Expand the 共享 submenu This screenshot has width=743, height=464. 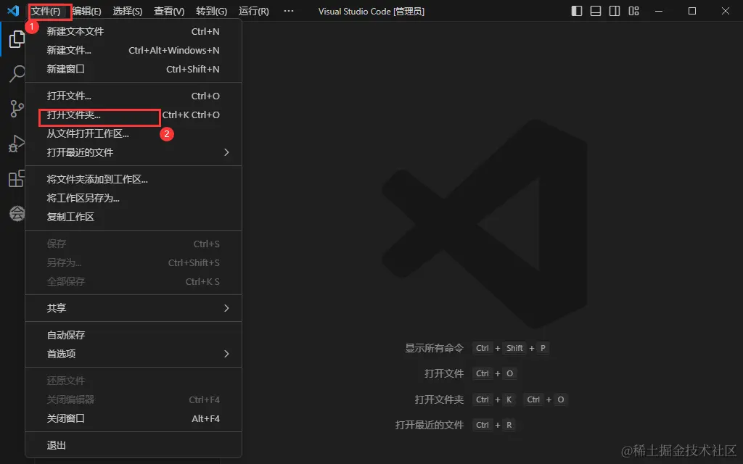[134, 307]
